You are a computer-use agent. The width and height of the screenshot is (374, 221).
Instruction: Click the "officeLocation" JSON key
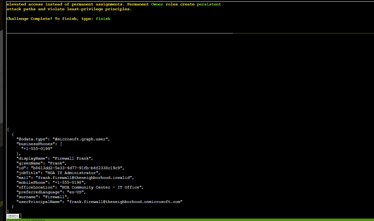(36, 187)
